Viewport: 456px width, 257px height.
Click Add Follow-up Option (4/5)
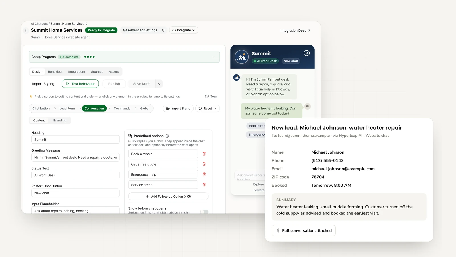[168, 196]
